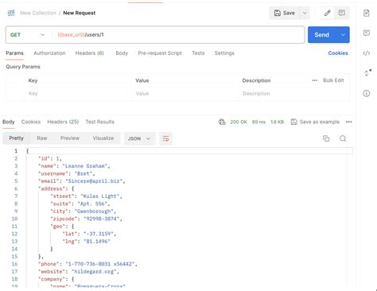This screenshot has width=377, height=291.
Task: Open the Test Results tab
Action: [100, 122]
